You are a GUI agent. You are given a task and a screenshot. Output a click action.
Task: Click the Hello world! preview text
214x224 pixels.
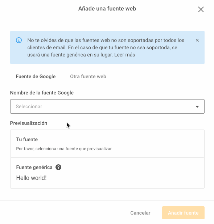31,178
